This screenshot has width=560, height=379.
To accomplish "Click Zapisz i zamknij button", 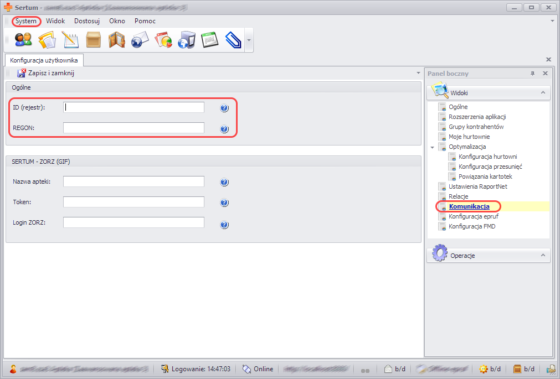I will click(45, 73).
